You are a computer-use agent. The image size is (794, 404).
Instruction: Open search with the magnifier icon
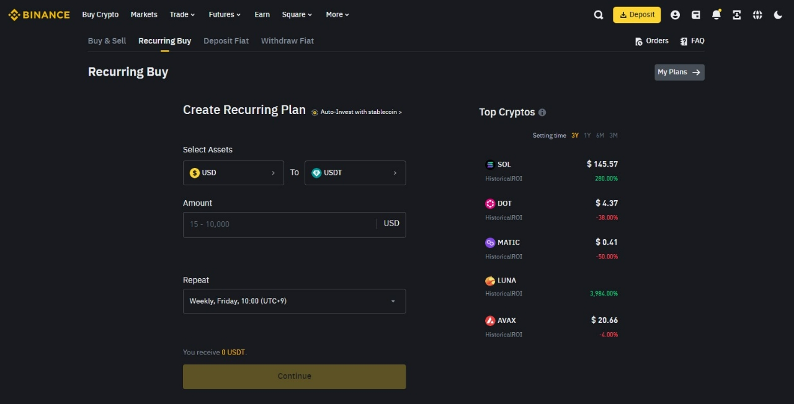599,15
